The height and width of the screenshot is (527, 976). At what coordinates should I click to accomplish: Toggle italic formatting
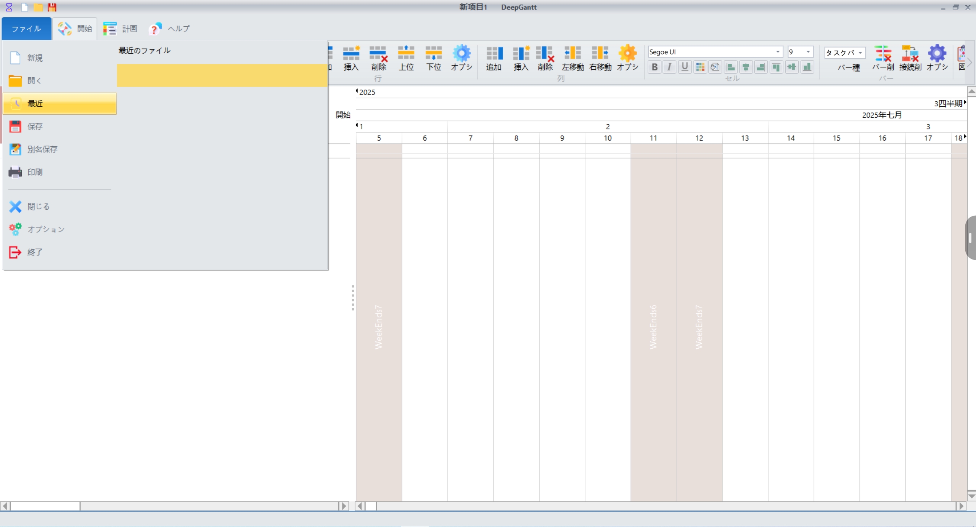click(669, 67)
